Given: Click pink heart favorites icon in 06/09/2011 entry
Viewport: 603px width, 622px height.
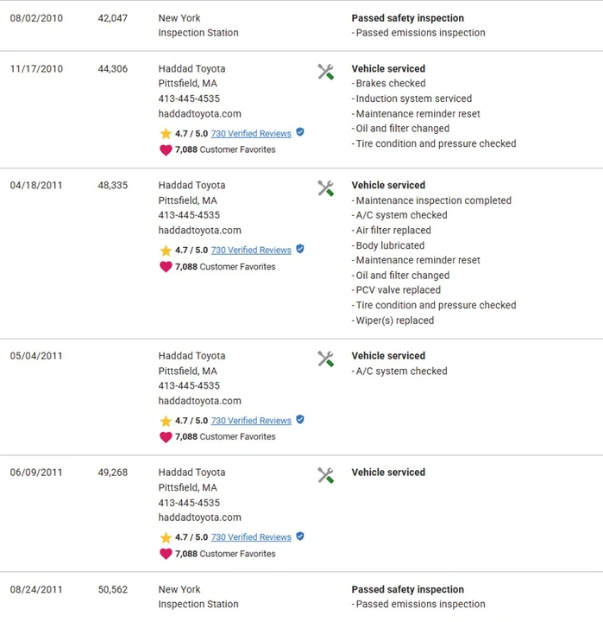Looking at the screenshot, I should pyautogui.click(x=166, y=554).
